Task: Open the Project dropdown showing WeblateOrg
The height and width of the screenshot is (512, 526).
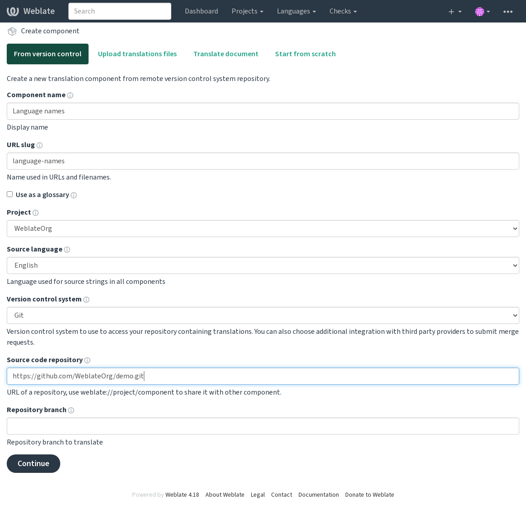Action: (263, 229)
